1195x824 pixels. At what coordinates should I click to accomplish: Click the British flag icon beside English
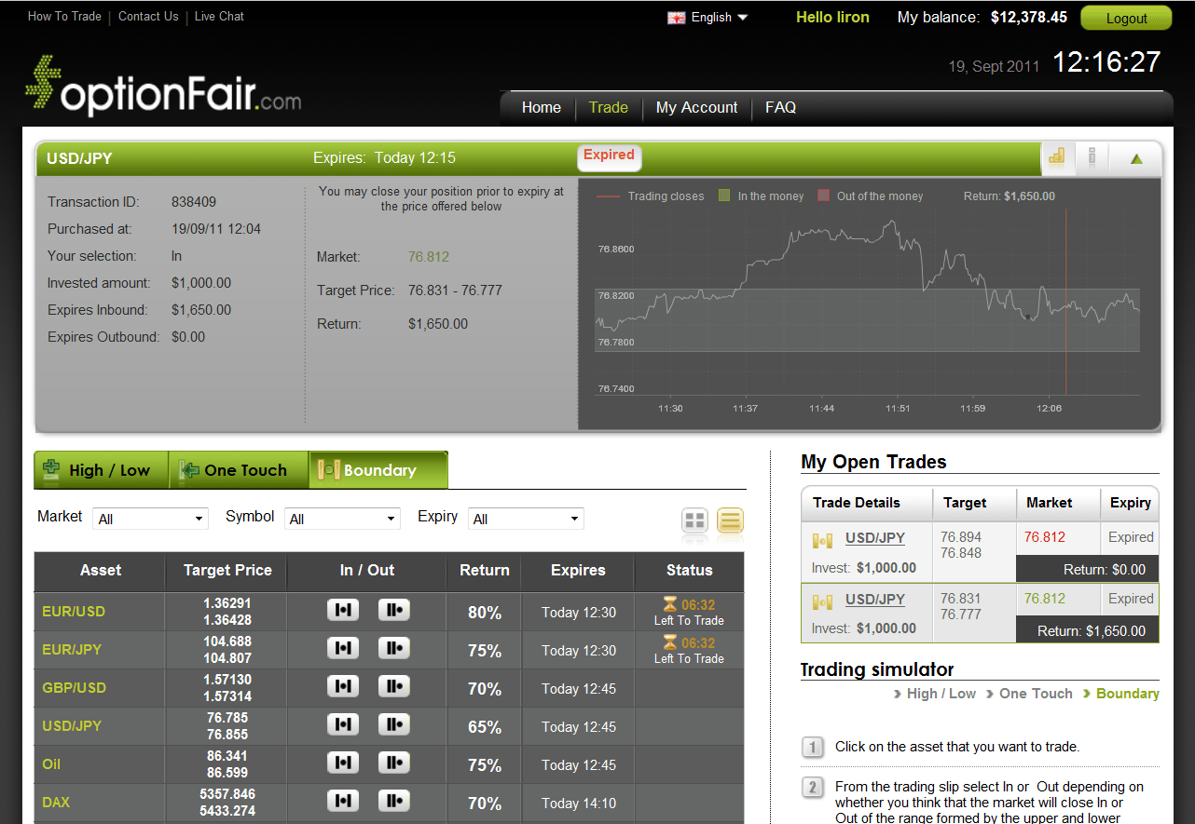(675, 16)
